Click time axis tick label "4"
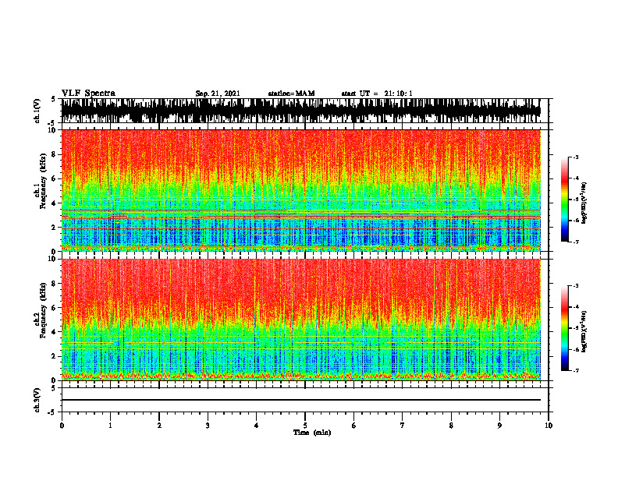The width and height of the screenshot is (618, 477). pyautogui.click(x=256, y=426)
